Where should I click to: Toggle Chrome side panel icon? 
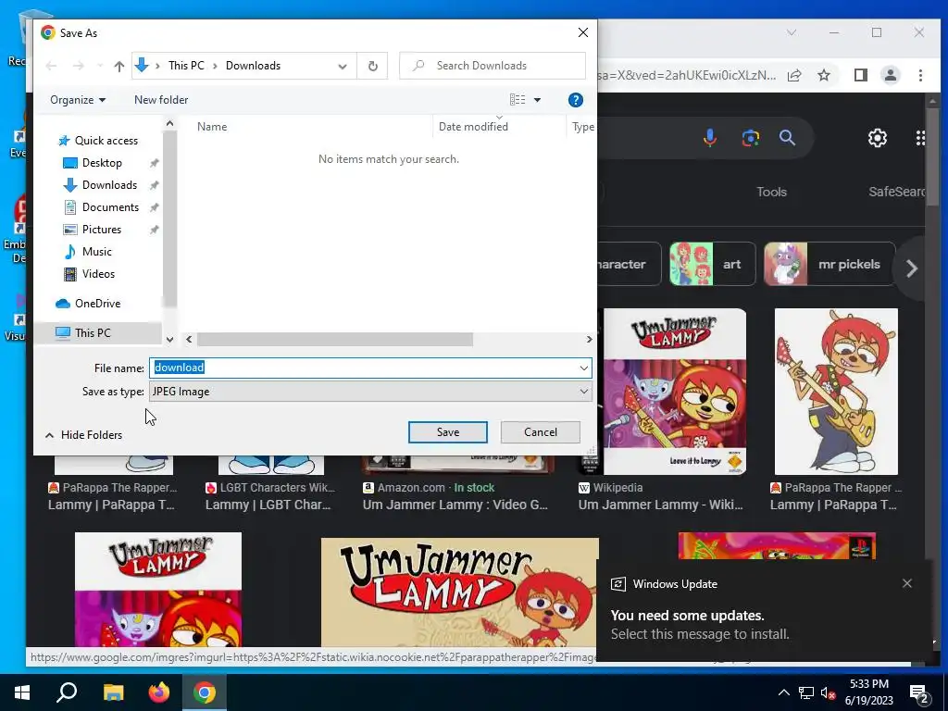[x=861, y=76]
